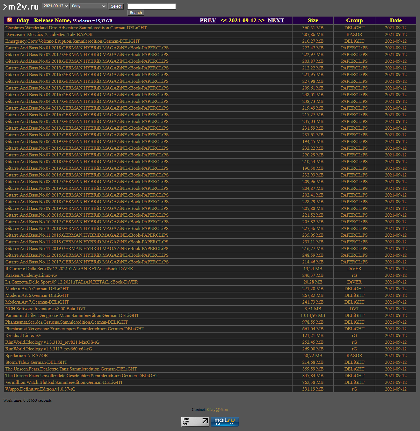The width and height of the screenshot is (420, 431).
Task: Sort by the Group column header
Action: (354, 20)
